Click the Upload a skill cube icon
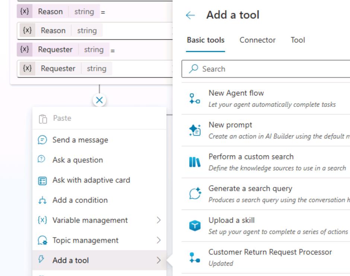The image size is (350, 276). click(x=195, y=226)
